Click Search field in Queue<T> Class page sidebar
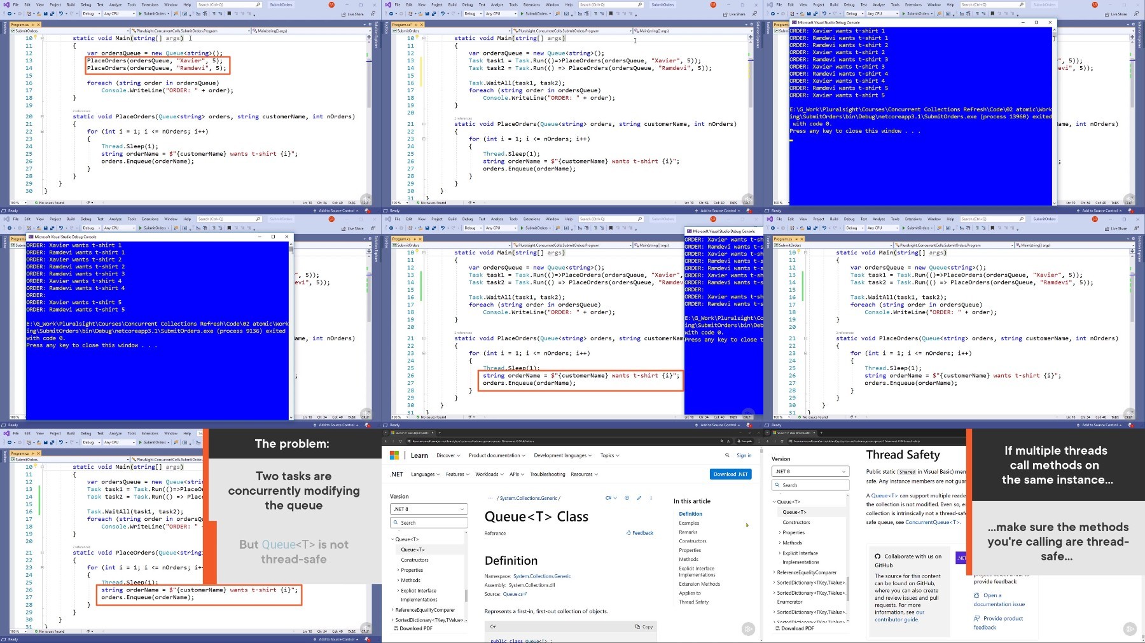1145x643 pixels. (x=429, y=523)
